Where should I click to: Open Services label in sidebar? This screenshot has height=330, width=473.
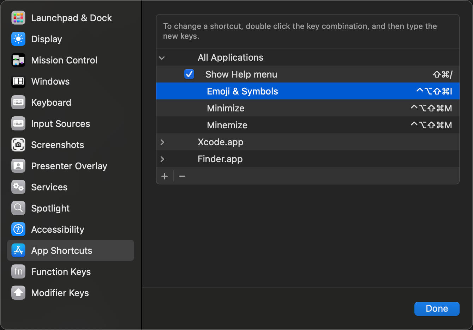(49, 187)
